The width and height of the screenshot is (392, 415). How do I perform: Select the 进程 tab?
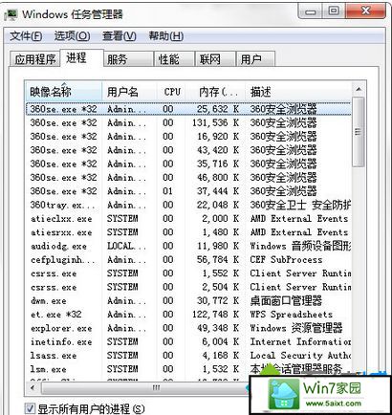tap(81, 58)
